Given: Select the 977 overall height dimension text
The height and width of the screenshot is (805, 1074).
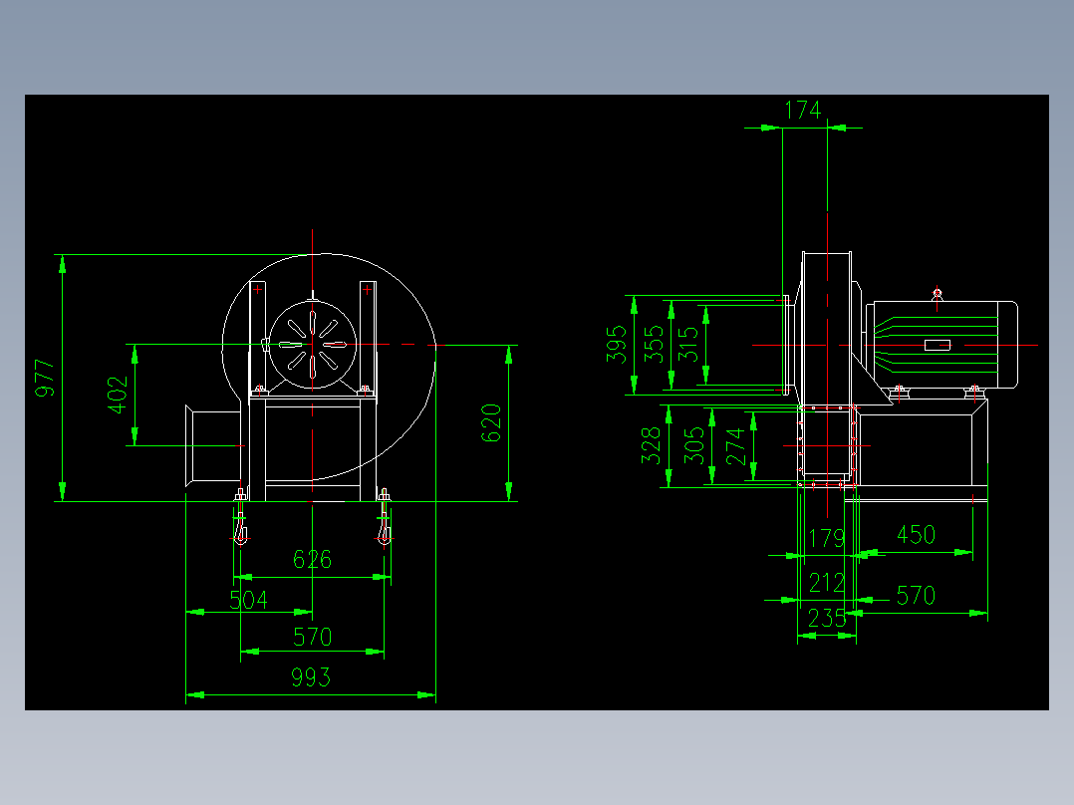Looking at the screenshot, I should click(45, 379).
